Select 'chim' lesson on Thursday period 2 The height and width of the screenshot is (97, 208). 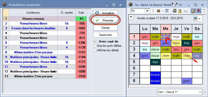click(x=176, y=43)
